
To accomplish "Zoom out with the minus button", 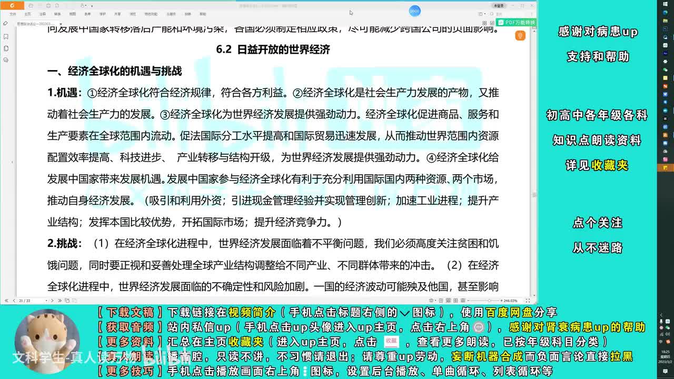I will tap(468, 301).
